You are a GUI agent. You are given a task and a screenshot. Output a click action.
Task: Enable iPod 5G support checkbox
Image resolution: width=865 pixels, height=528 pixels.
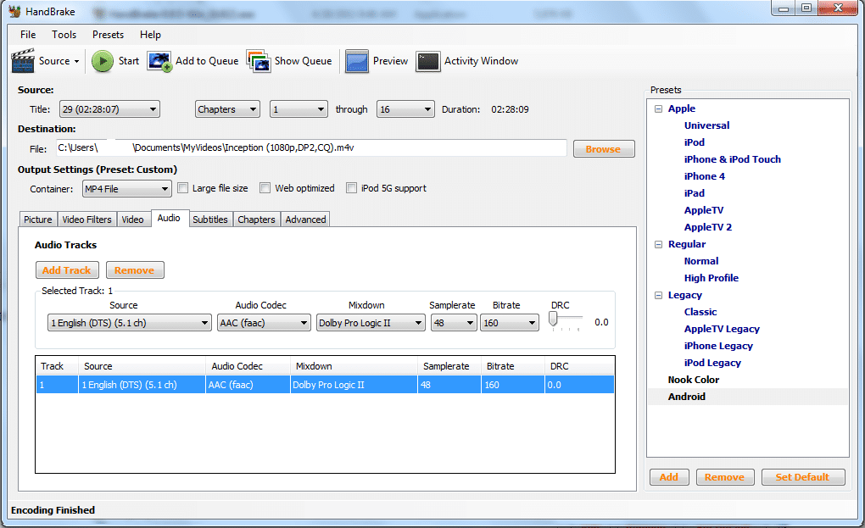[x=351, y=188]
